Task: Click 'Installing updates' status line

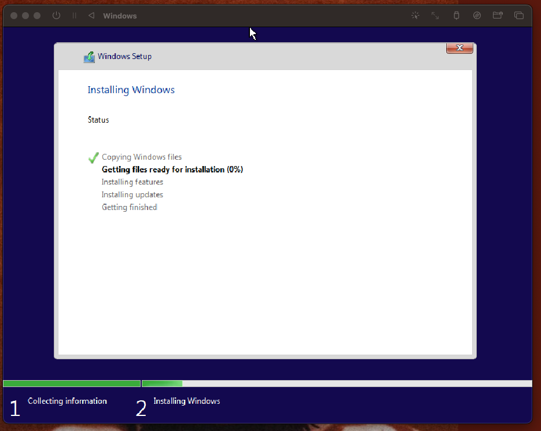Action: point(133,194)
